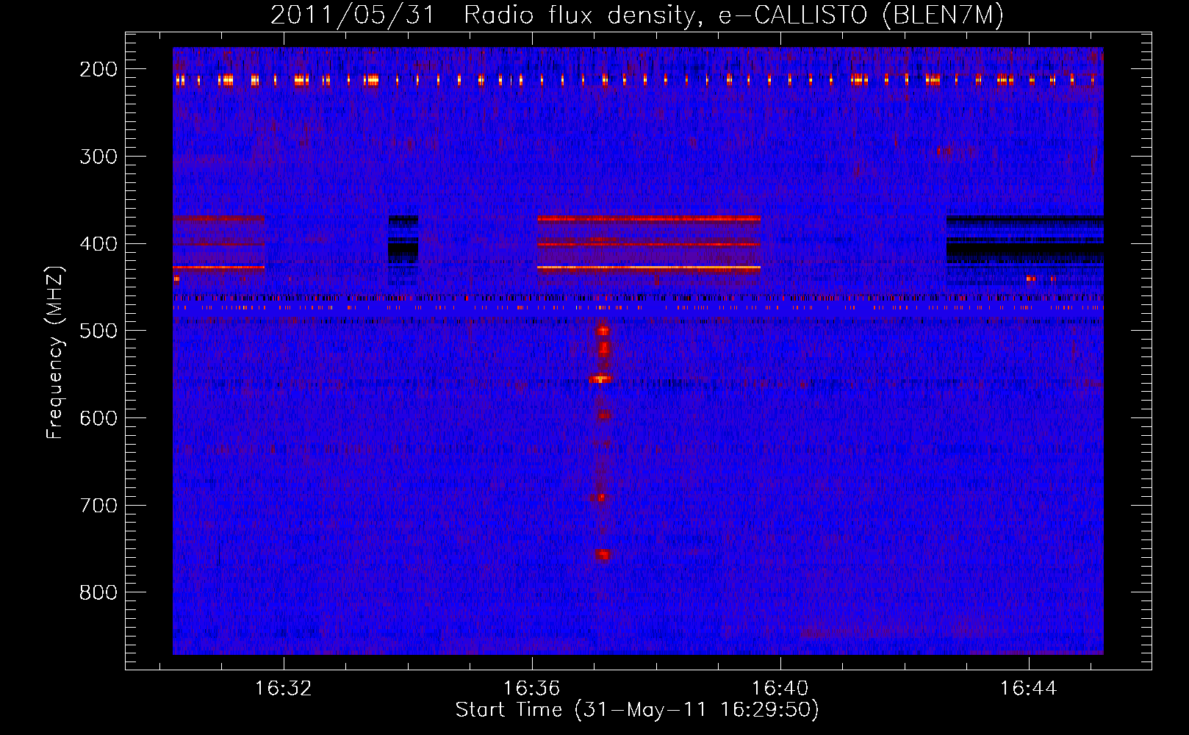
Task: Click the 16:36 time tick label
Action: (x=531, y=688)
